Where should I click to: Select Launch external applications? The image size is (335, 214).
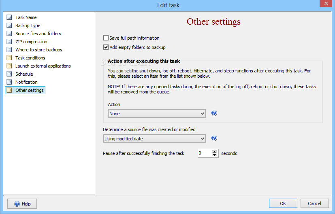point(43,66)
